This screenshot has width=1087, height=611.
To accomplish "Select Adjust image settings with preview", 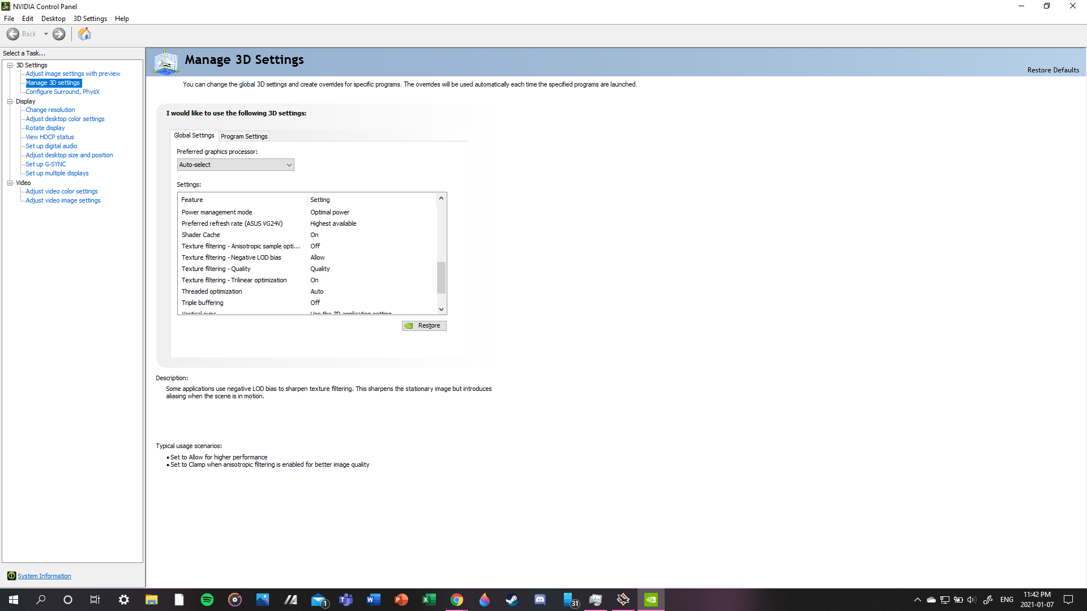I will click(x=73, y=74).
